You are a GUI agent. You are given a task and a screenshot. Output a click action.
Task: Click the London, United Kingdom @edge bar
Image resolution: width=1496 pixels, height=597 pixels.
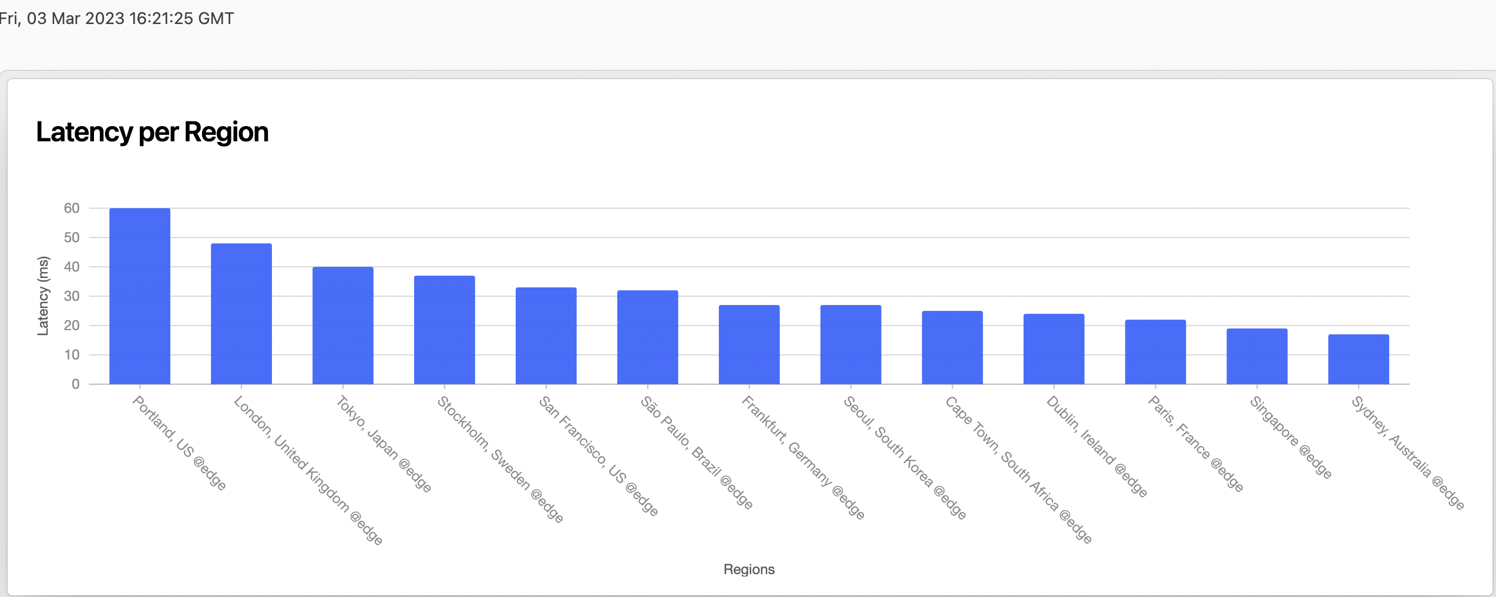pyautogui.click(x=241, y=314)
